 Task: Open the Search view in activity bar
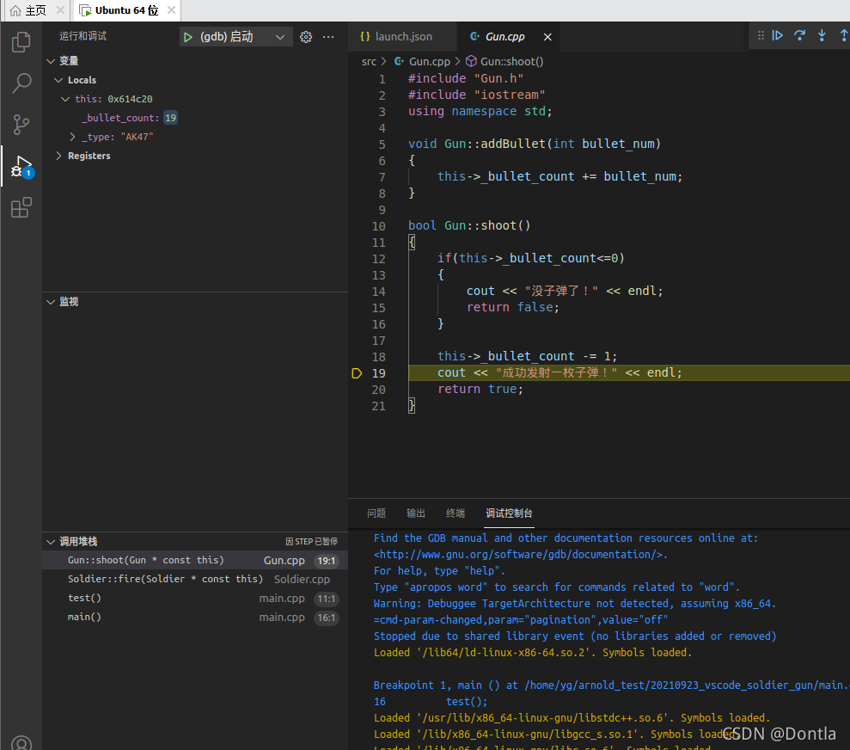[21, 83]
